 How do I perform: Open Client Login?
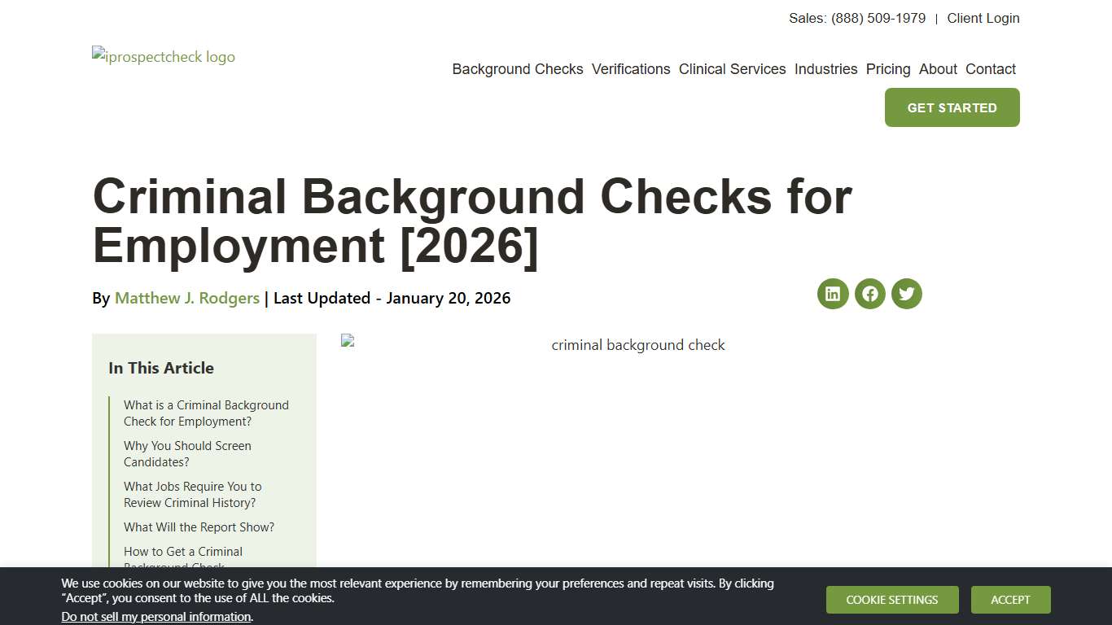[983, 18]
